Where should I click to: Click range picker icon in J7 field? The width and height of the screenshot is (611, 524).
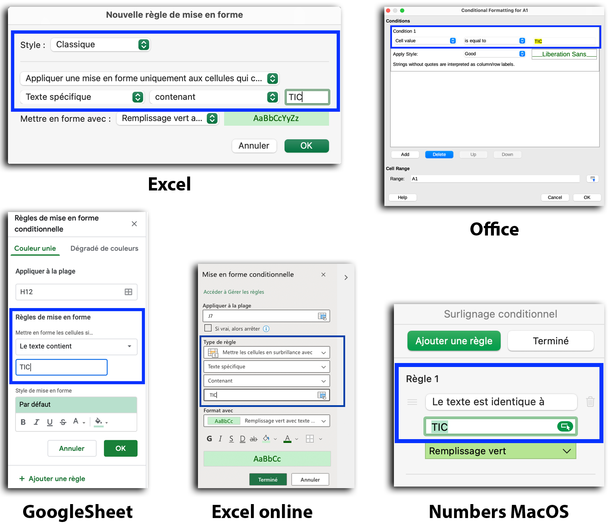point(322,316)
